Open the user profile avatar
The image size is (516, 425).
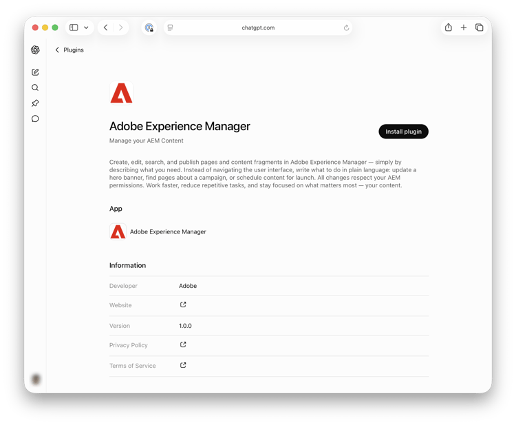tap(36, 380)
